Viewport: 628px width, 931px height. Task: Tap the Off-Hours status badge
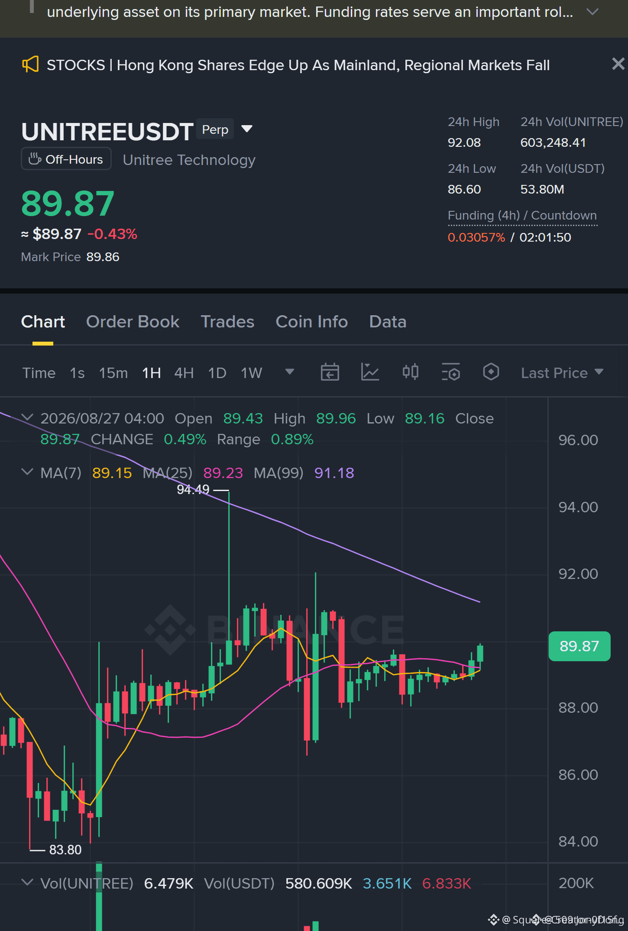point(66,159)
